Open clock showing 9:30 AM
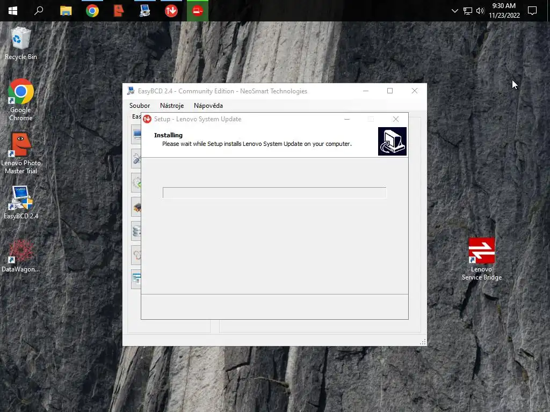Screen dimensions: 550x412 tap(504, 11)
